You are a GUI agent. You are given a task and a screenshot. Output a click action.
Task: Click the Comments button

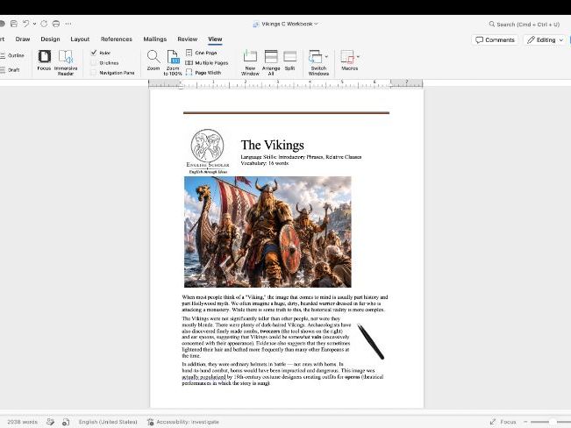pos(496,39)
